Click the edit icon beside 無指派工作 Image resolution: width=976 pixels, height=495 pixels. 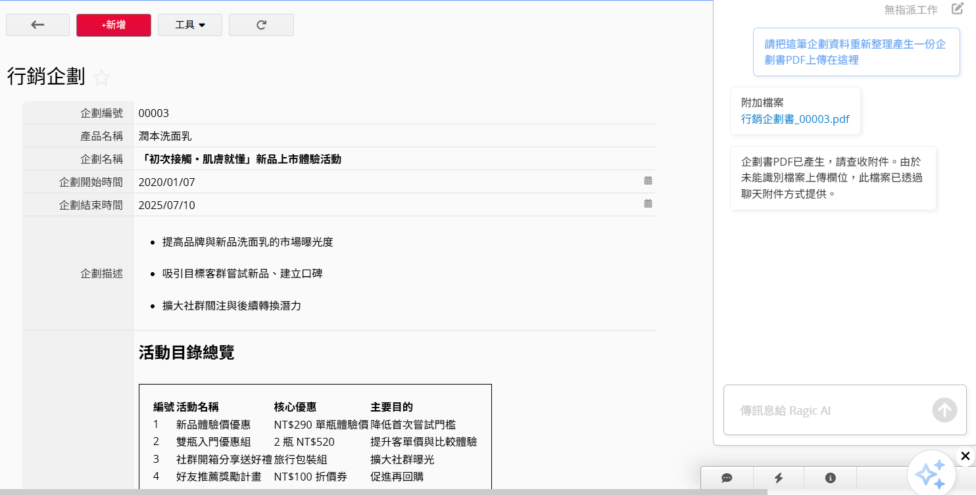(957, 9)
